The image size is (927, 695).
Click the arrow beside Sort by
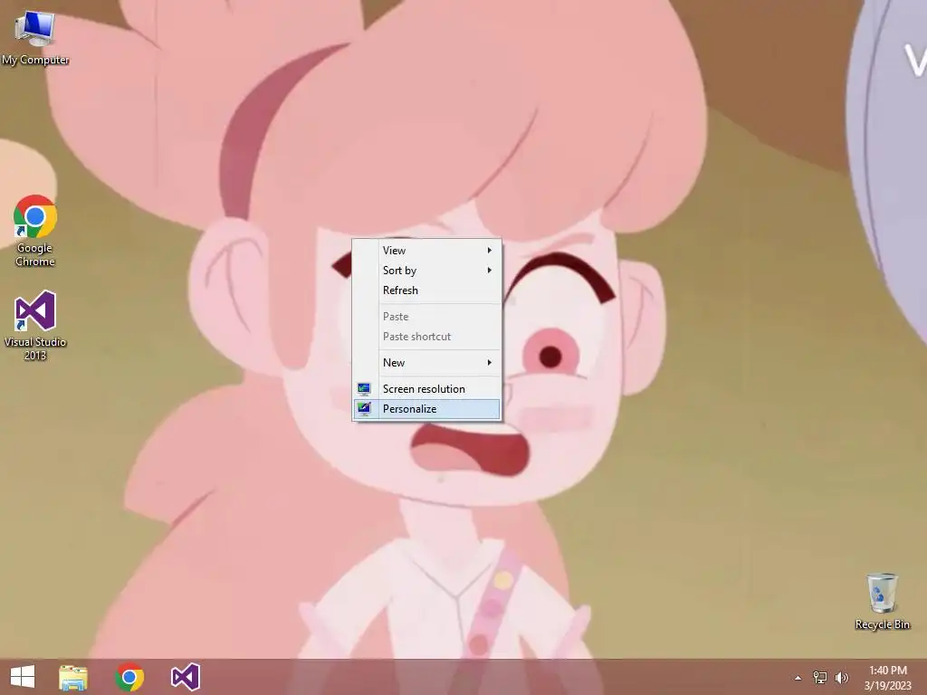point(490,271)
